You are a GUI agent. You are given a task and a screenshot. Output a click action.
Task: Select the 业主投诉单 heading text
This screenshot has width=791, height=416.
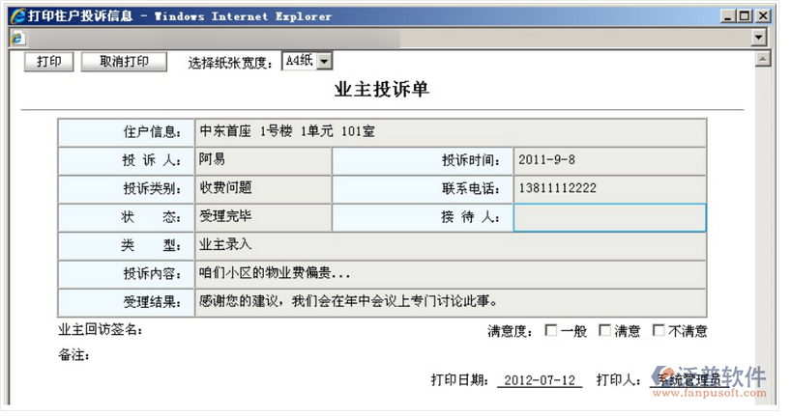tap(381, 90)
